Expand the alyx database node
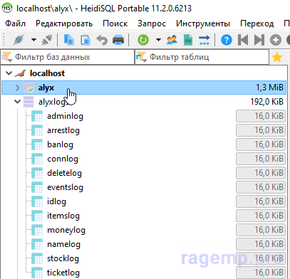Image resolution: width=290 pixels, height=279 pixels. [x=17, y=88]
